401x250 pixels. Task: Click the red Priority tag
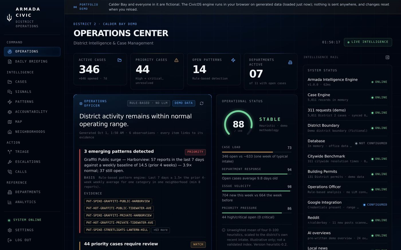click(x=195, y=152)
